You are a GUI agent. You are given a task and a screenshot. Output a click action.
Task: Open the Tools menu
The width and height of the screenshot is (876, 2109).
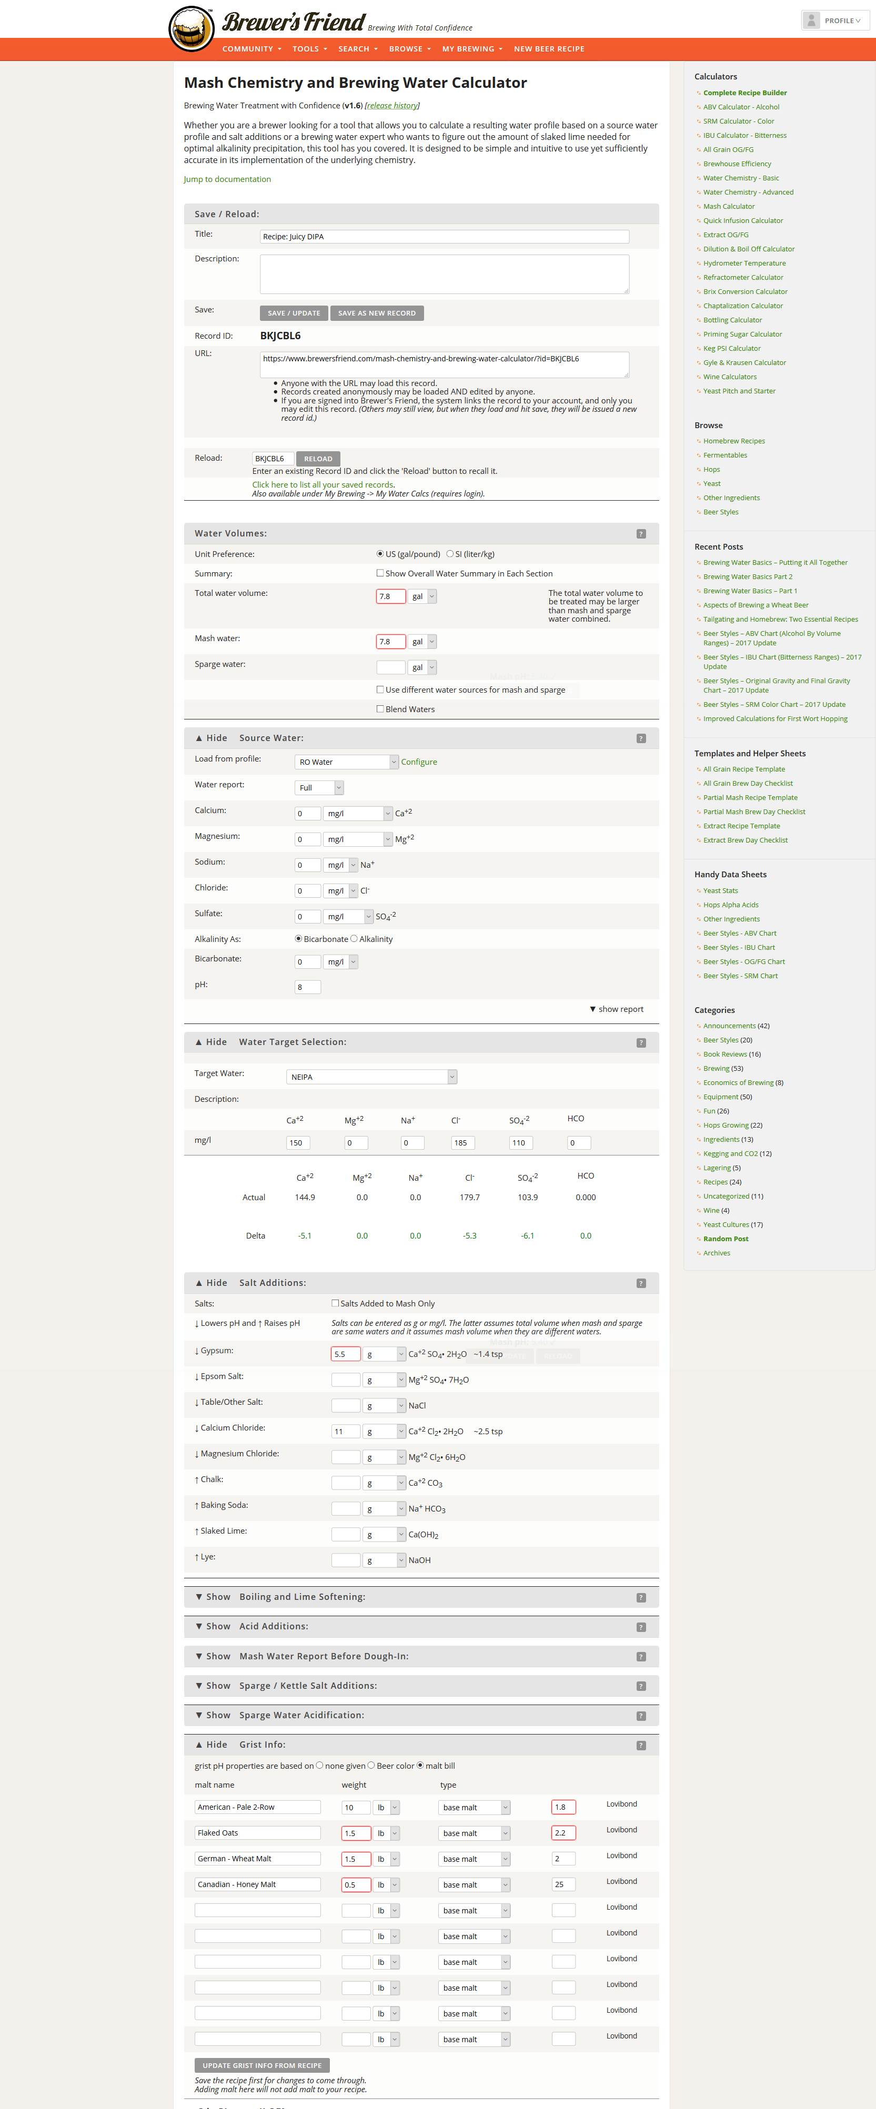pyautogui.click(x=309, y=49)
